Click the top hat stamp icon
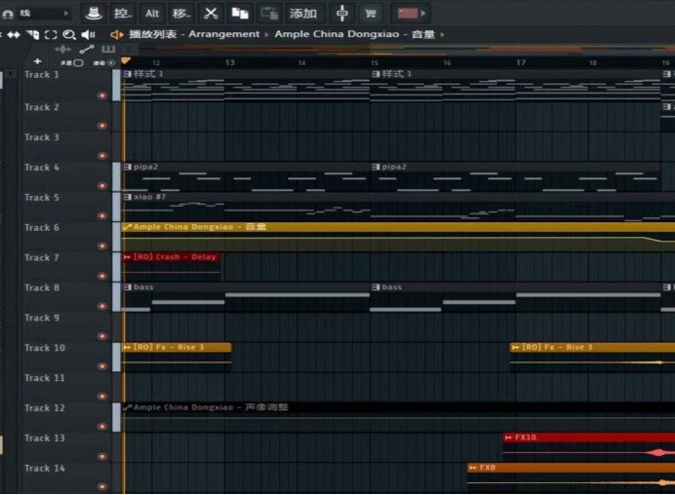Screen dimensions: 675x495 coord(94,14)
